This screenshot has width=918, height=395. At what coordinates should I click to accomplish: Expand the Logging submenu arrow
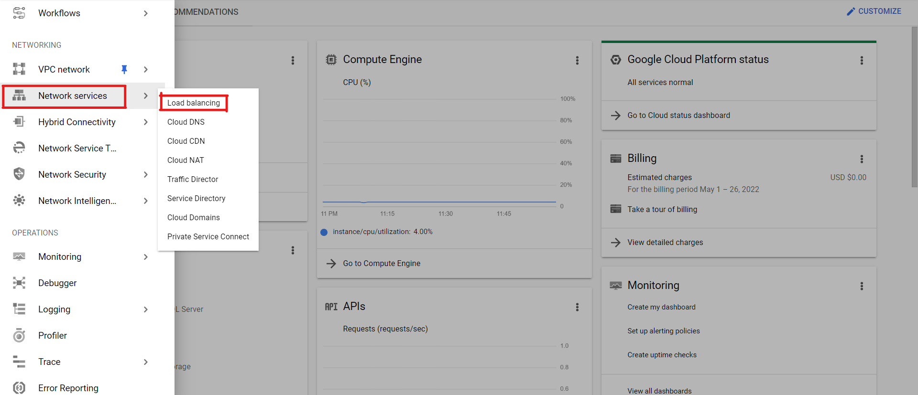[x=146, y=310]
